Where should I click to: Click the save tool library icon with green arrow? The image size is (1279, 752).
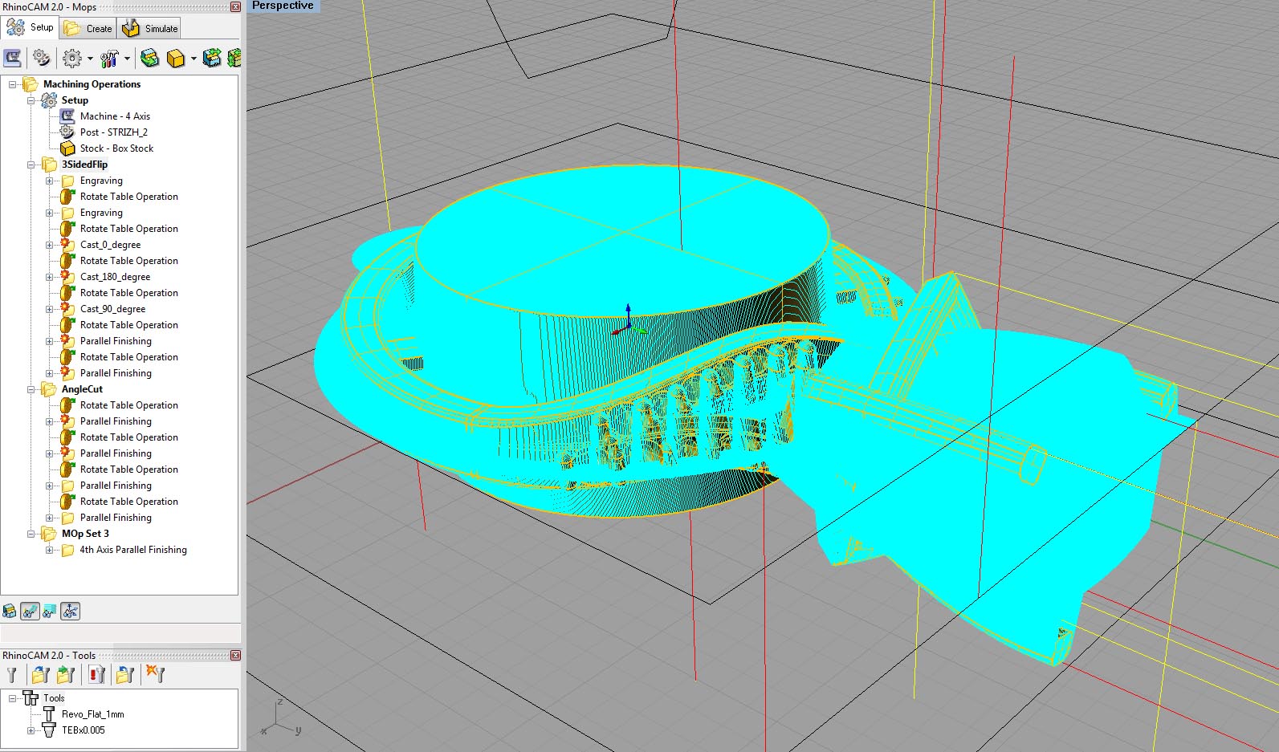pos(66,675)
